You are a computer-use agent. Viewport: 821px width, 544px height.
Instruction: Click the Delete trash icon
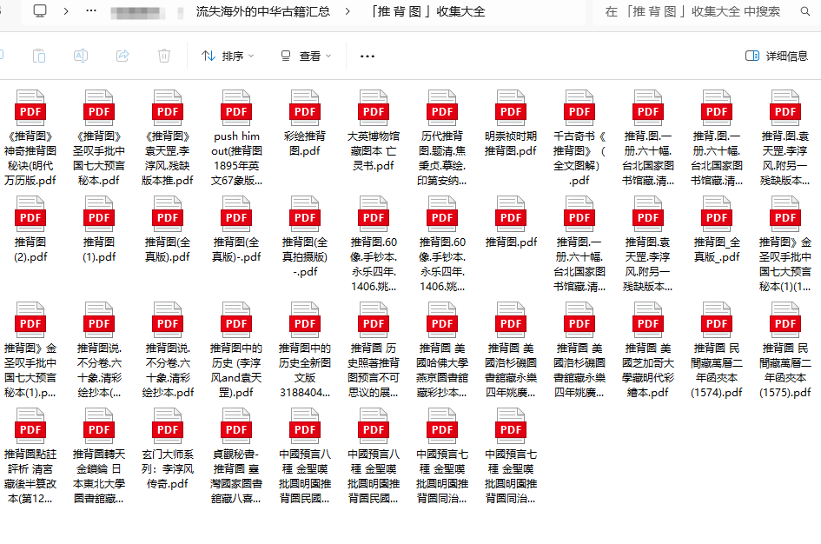162,56
